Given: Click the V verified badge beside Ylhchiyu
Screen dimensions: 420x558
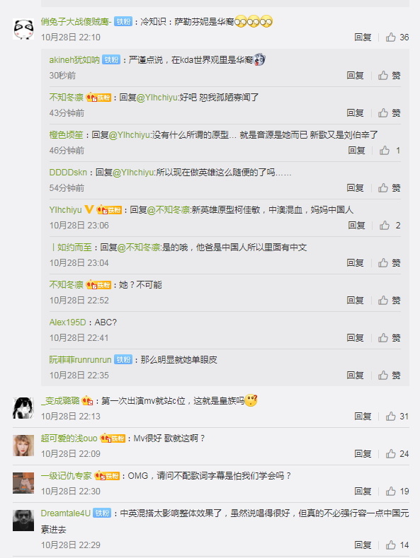Looking at the screenshot, I should point(89,209).
